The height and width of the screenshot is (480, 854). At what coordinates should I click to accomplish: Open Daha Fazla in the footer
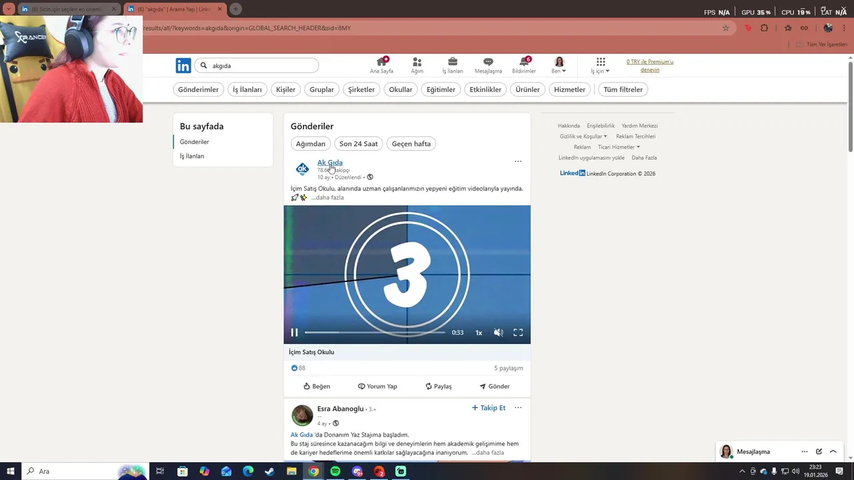pyautogui.click(x=645, y=158)
